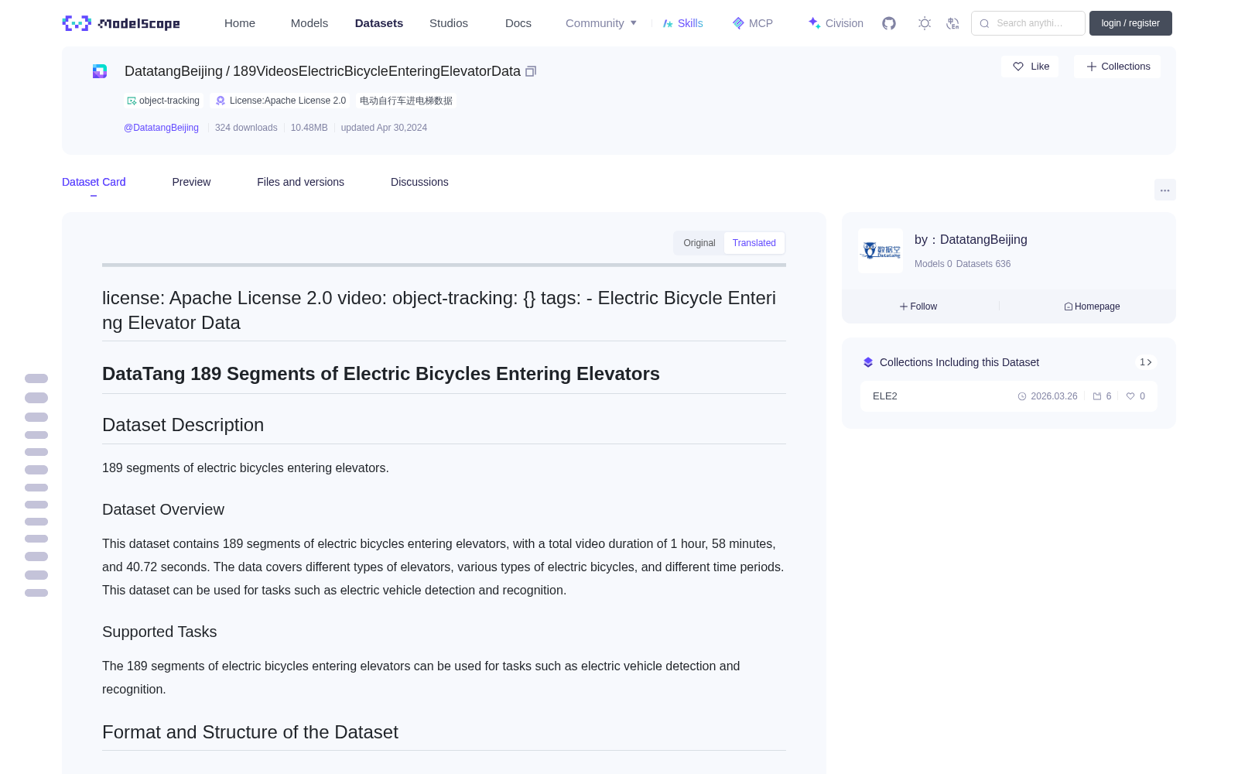
Task: Open the Docs section
Action: (x=518, y=23)
